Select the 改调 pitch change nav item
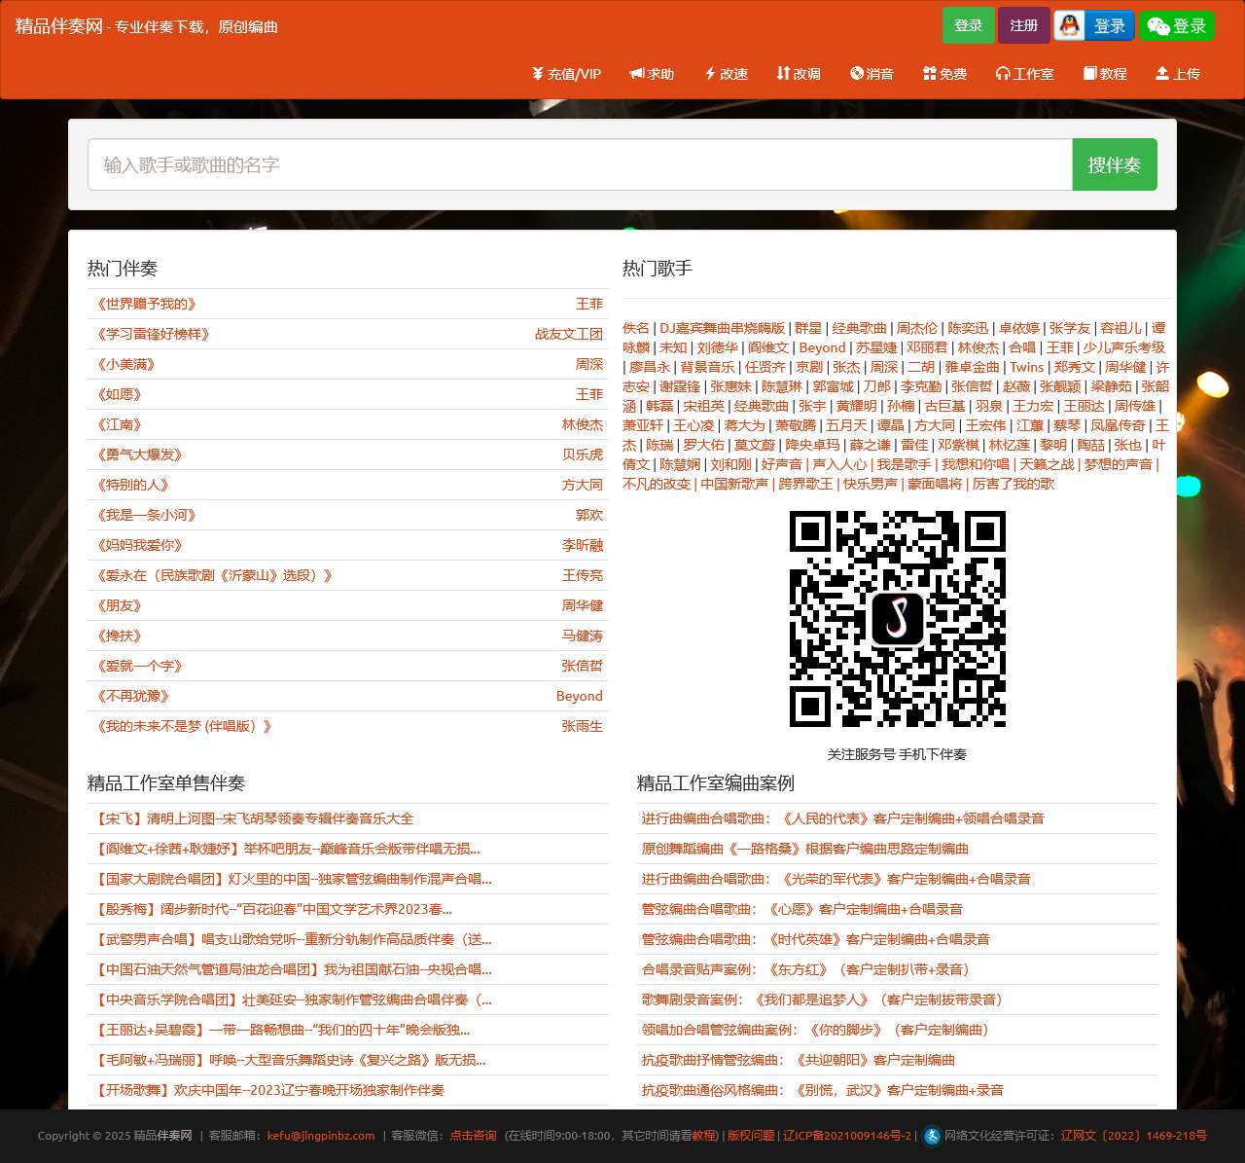 tap(799, 74)
